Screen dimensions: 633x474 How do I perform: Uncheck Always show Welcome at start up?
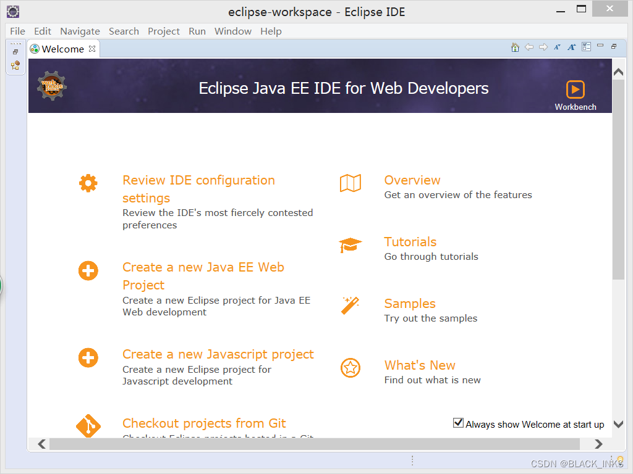click(458, 423)
